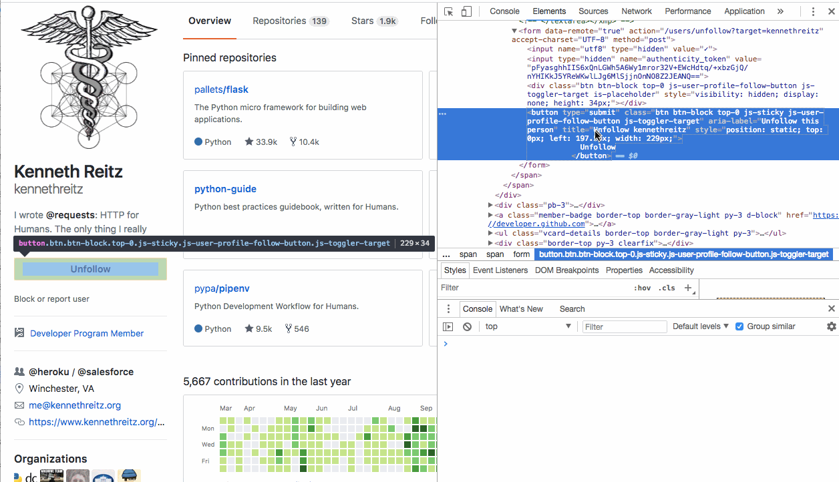Viewport: 839px width, 482px height.
Task: Select the Styles pane tab
Action: coord(455,270)
